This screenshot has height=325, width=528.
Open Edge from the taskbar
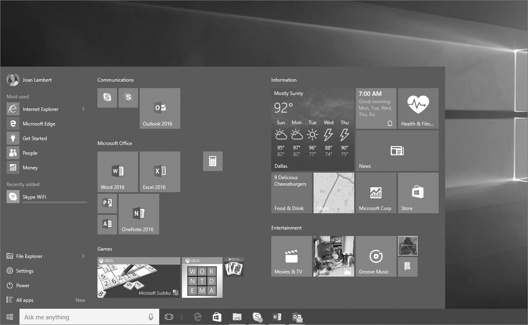(197, 317)
